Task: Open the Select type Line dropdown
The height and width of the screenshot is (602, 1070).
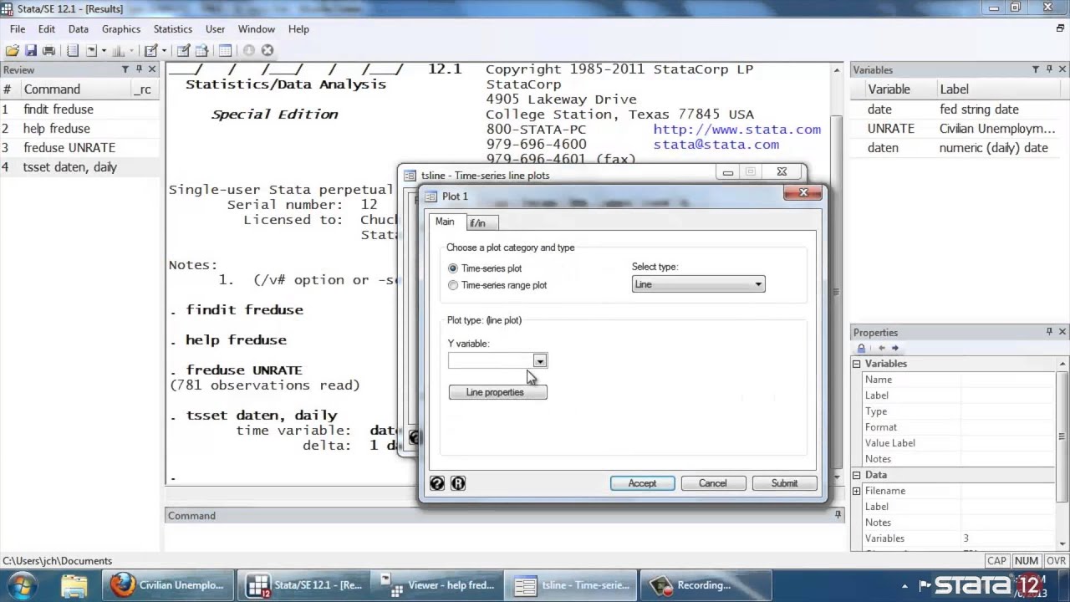Action: [x=698, y=284]
